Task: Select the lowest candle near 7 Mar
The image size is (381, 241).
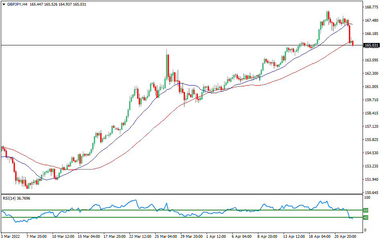Action: 28,185
